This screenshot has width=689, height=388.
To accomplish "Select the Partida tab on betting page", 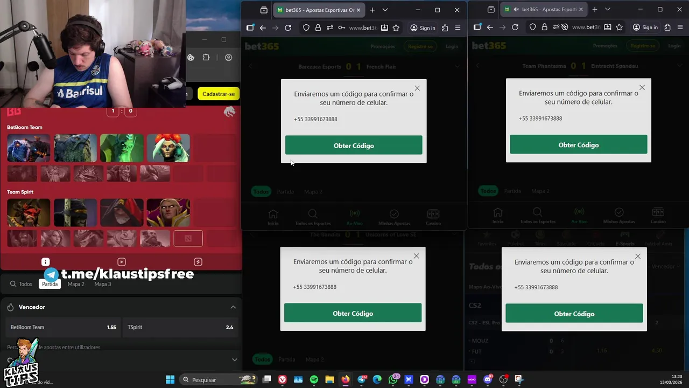I will (50, 284).
